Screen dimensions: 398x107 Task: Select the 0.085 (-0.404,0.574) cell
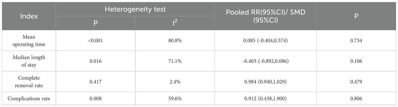[x=266, y=40]
